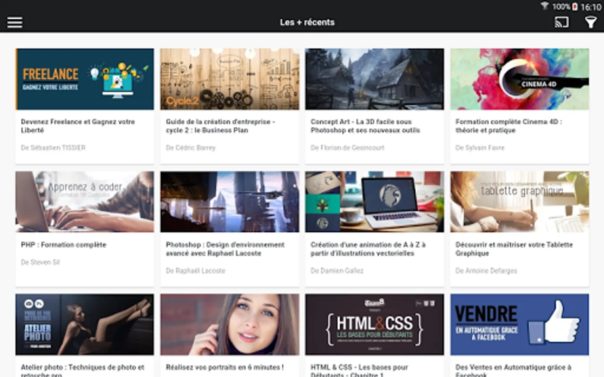The width and height of the screenshot is (604, 377).
Task: Tap the HTML & CSS course thumbnail
Action: click(375, 325)
